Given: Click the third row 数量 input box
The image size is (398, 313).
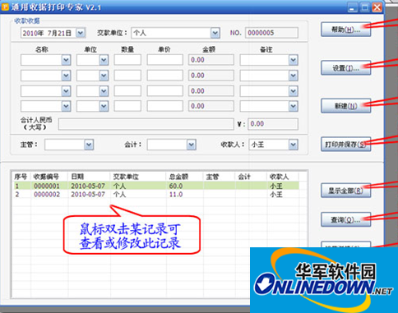Looking at the screenshot, I should [127, 91].
